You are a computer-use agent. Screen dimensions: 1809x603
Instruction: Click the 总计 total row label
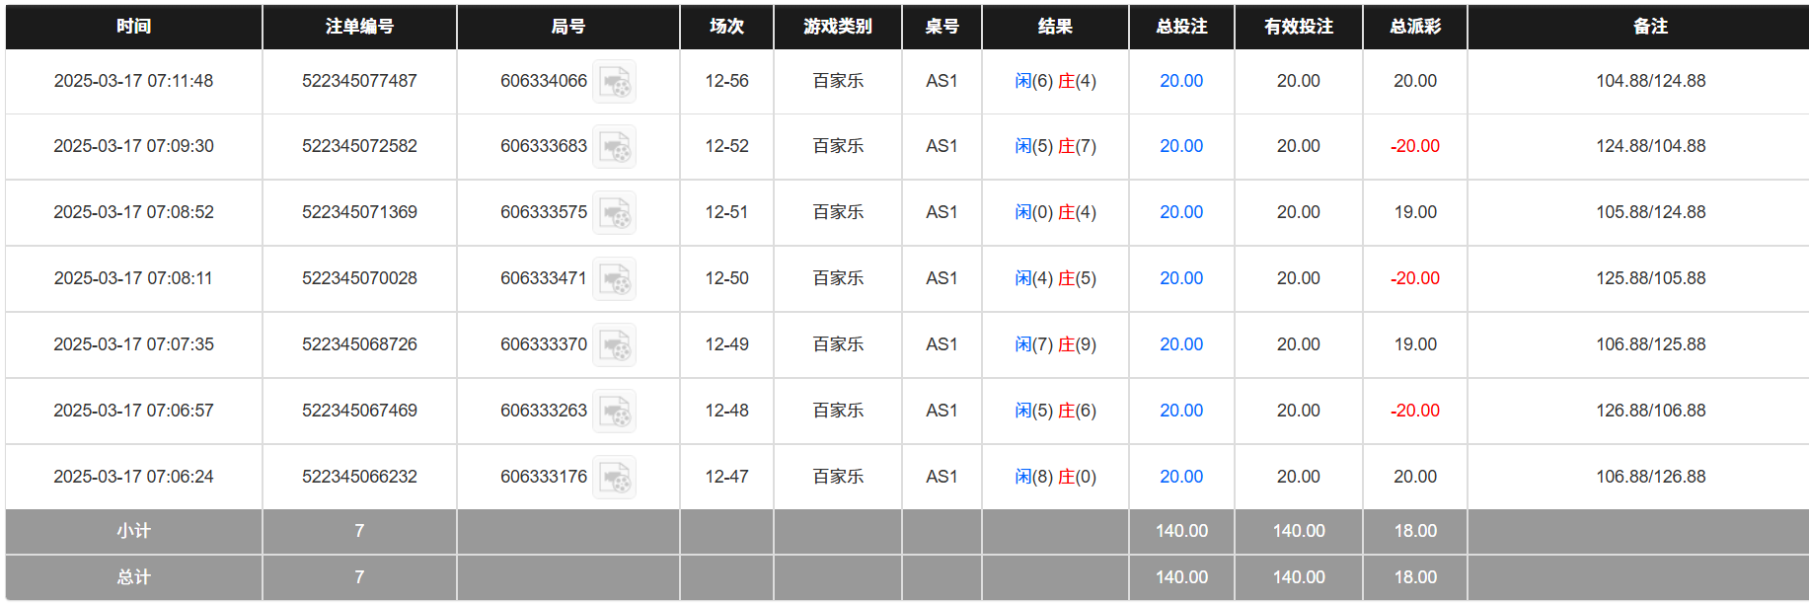click(132, 577)
